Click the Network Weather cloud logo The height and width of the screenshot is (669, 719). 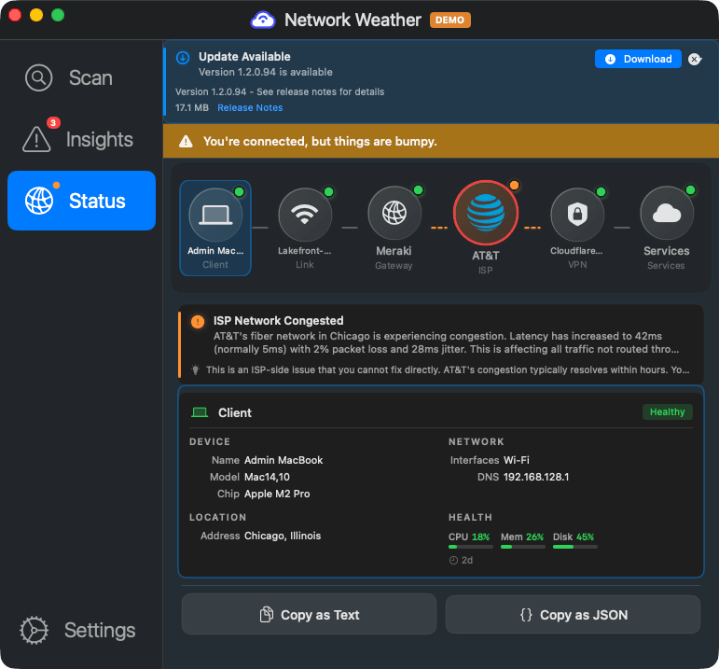tap(263, 20)
